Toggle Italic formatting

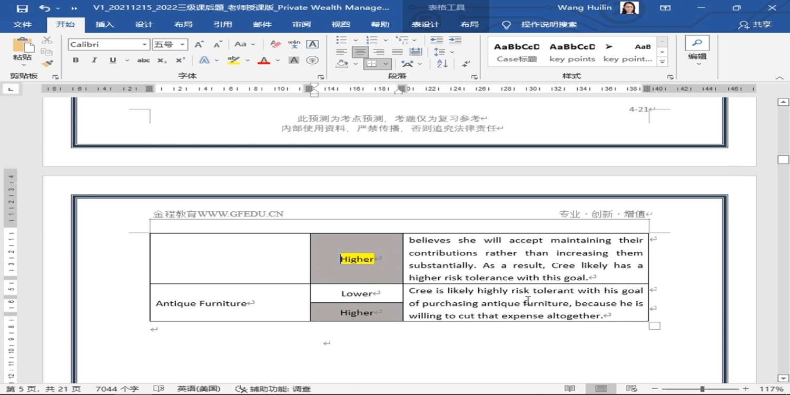94,61
